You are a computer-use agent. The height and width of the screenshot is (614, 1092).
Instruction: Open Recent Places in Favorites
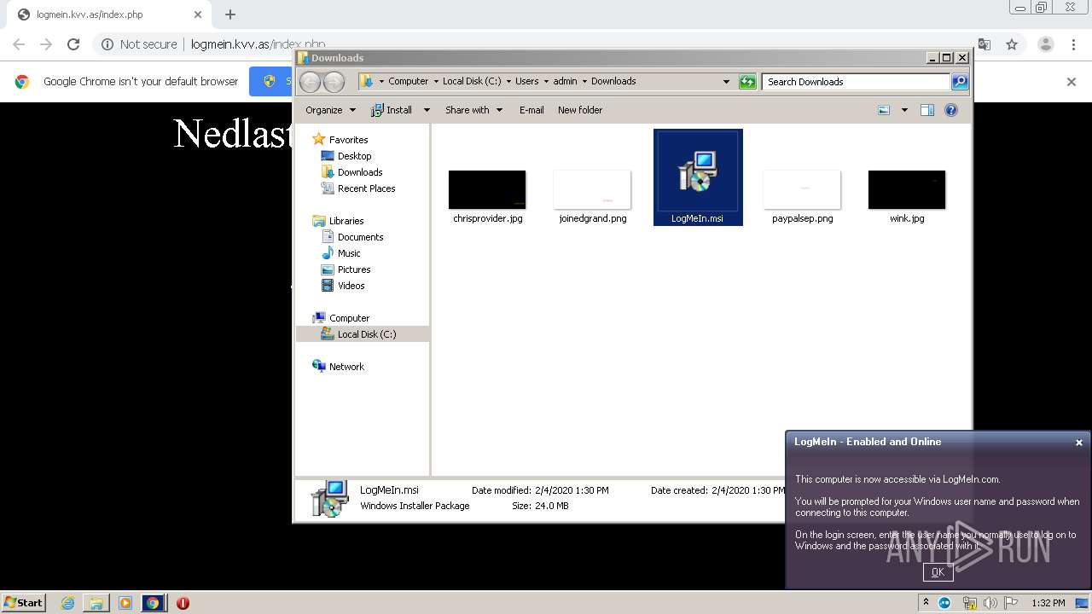(x=366, y=188)
